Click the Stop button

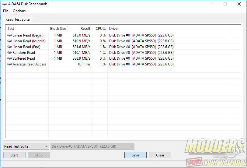tap(39, 155)
